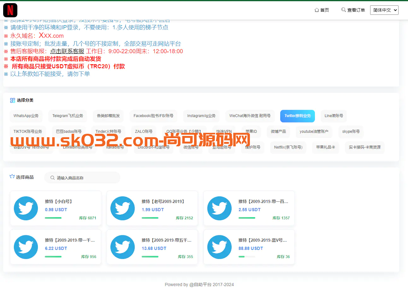This screenshot has height=293, width=408.
Task: Select the 各类邮箱批发 category
Action: pyautogui.click(x=108, y=116)
